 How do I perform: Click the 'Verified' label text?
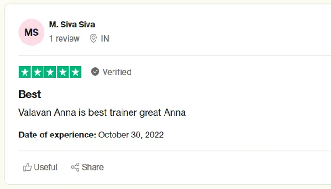[117, 72]
